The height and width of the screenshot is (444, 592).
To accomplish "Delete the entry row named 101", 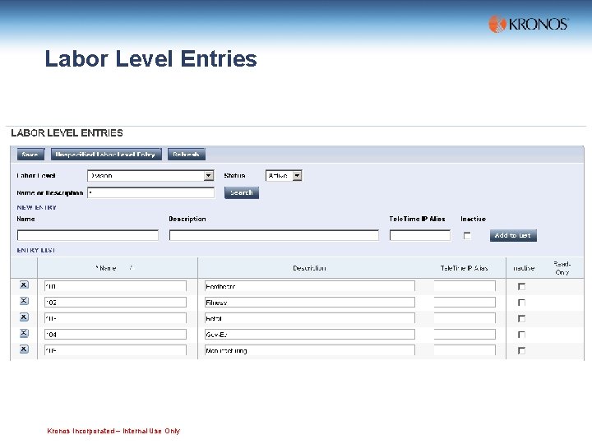I will tap(24, 285).
